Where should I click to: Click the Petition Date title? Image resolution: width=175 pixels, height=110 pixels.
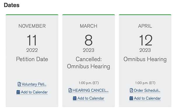click(x=32, y=59)
